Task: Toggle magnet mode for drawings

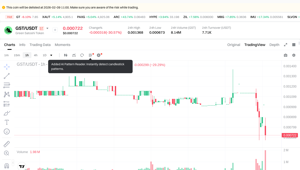Action: (x=7, y=165)
